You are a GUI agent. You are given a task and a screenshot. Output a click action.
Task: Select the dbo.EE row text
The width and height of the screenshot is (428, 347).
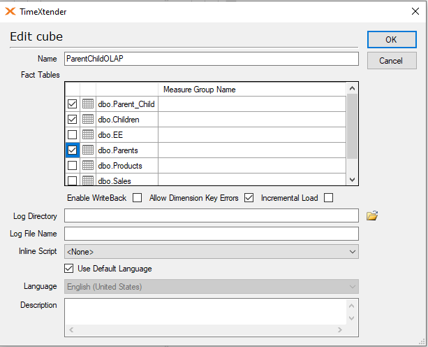(x=110, y=135)
